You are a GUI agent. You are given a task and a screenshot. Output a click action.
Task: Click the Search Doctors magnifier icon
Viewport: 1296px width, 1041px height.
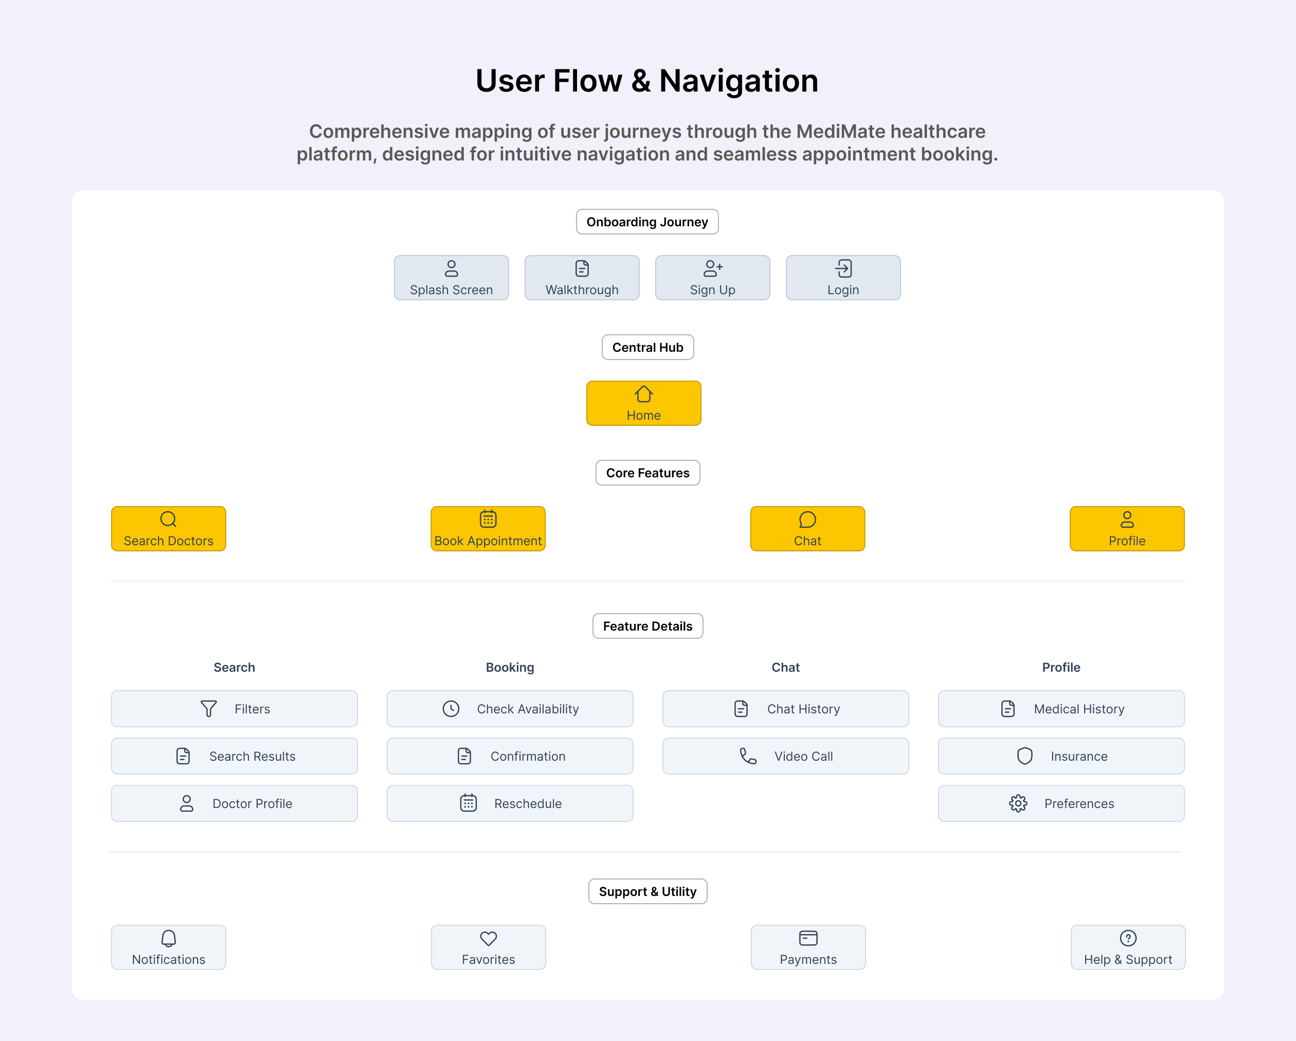coord(168,519)
